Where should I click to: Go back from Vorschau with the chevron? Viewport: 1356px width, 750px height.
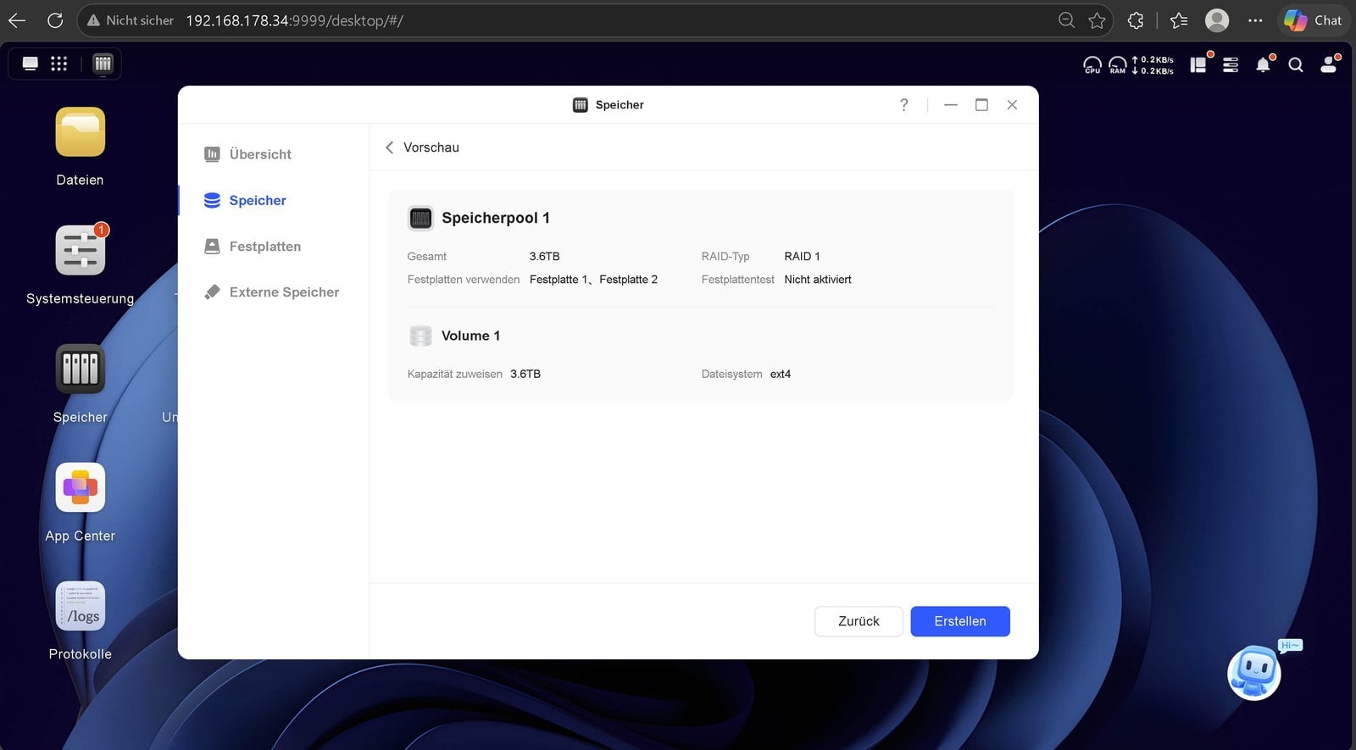click(389, 147)
